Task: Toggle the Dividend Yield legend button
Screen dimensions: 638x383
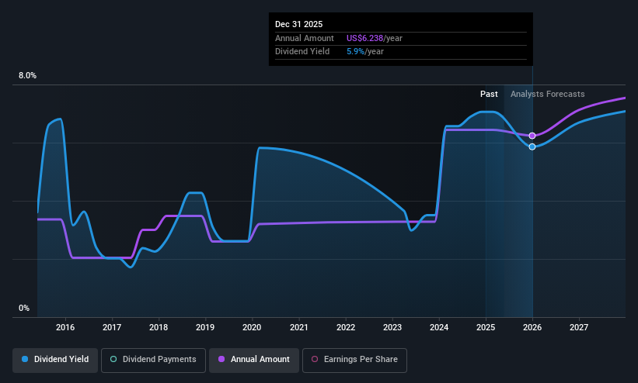Action: coord(55,360)
